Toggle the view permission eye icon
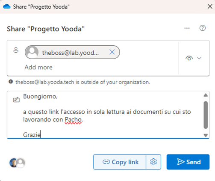This screenshot has width=215, height=181. click(x=189, y=58)
